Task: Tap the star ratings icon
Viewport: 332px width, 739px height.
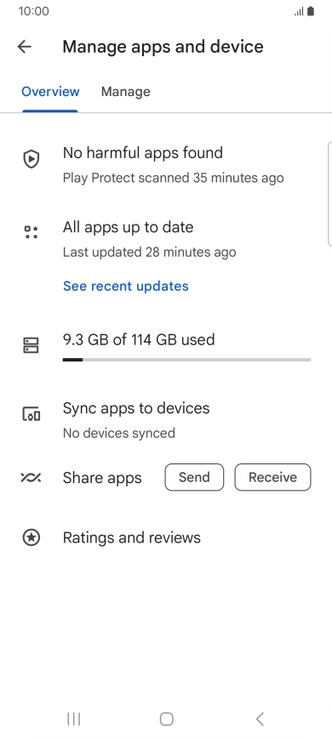Action: [x=31, y=537]
